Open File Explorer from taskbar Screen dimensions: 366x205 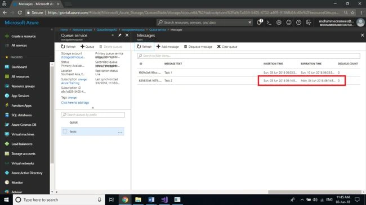(x=138, y=199)
